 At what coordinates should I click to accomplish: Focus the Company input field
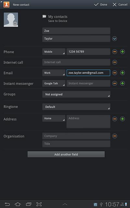(x=76, y=136)
